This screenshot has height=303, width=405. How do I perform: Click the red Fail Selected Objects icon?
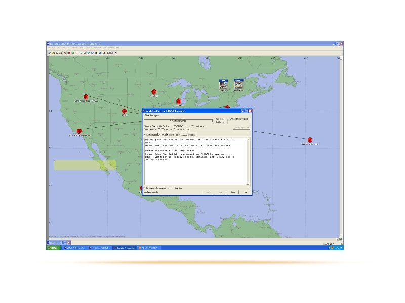(69, 53)
